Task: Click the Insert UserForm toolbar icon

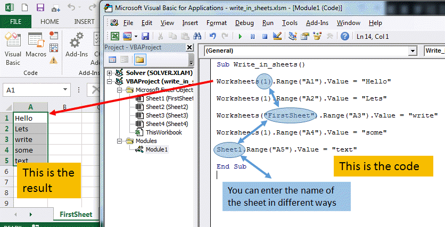Action: click(x=127, y=36)
